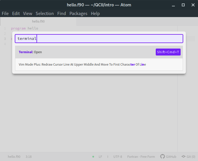This screenshot has width=198, height=161.
Task: Click the Shift+Cmd+T keybinding badge
Action: (168, 52)
